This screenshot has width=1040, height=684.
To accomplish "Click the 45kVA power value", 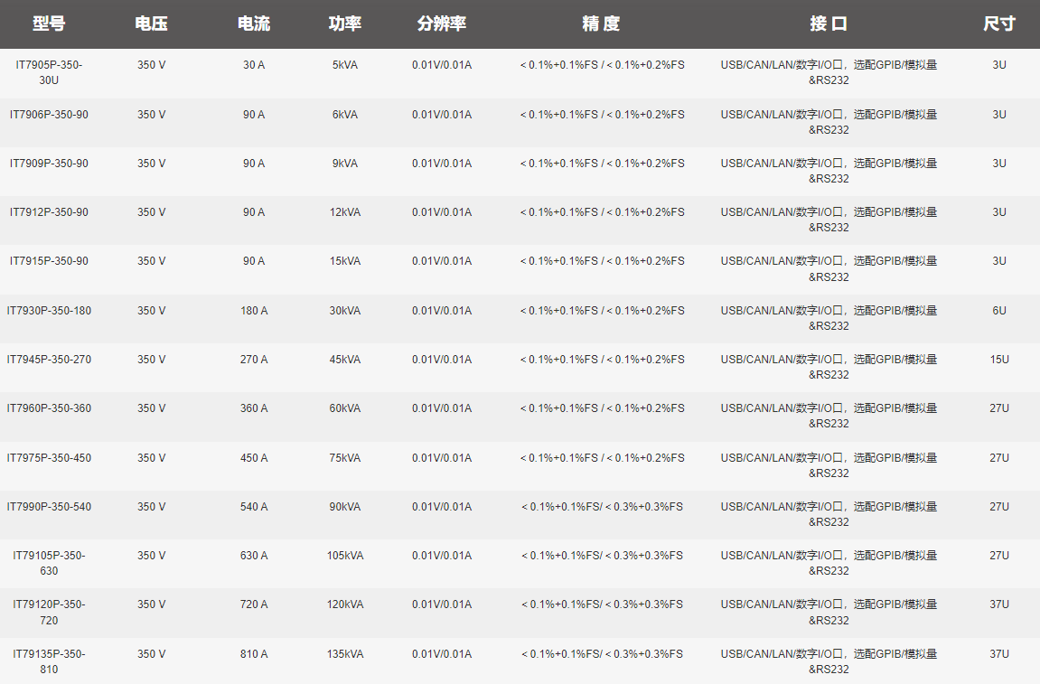I will pyautogui.click(x=345, y=360).
